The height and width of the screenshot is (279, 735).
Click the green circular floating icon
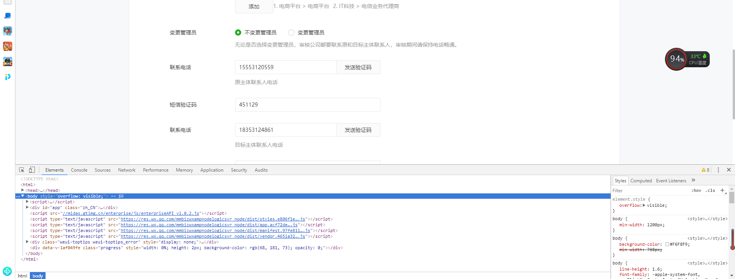[7, 271]
